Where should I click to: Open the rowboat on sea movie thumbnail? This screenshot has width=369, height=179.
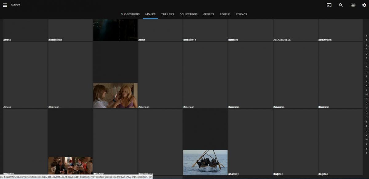point(205,162)
